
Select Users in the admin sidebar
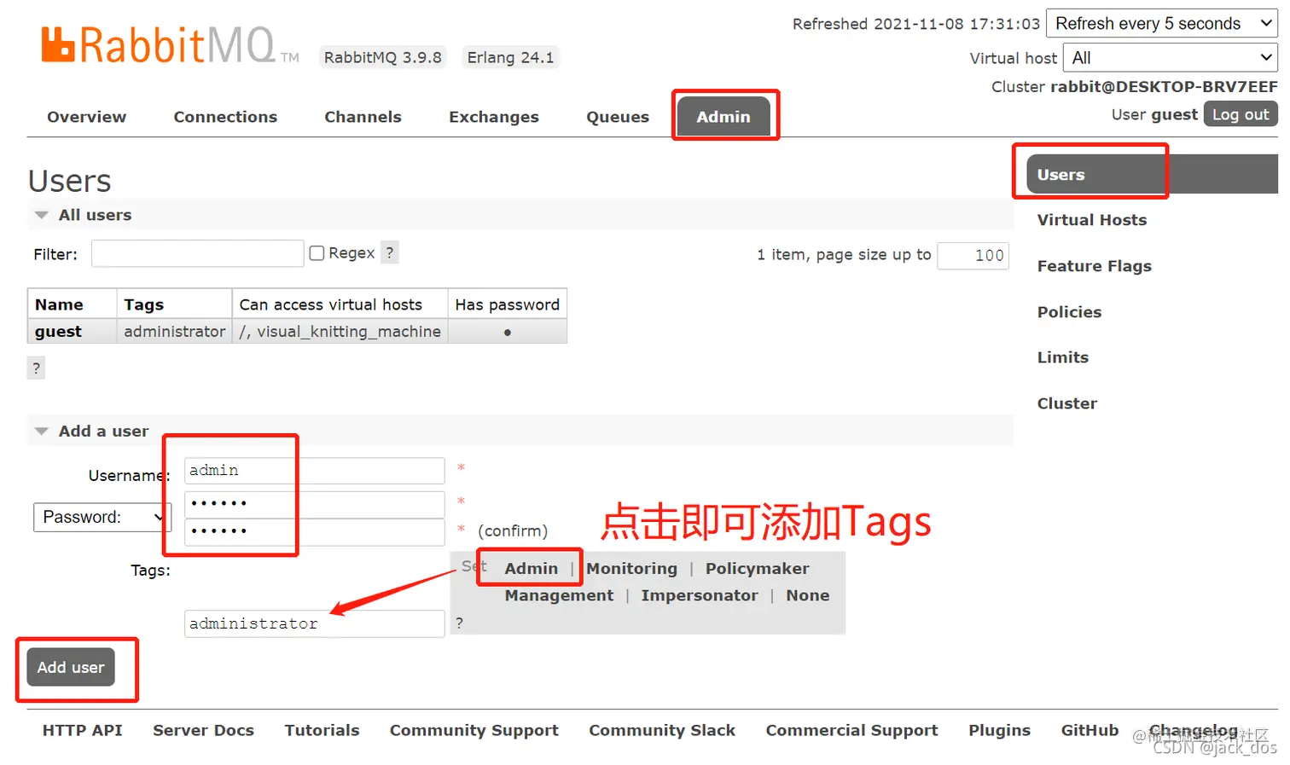point(1151,174)
